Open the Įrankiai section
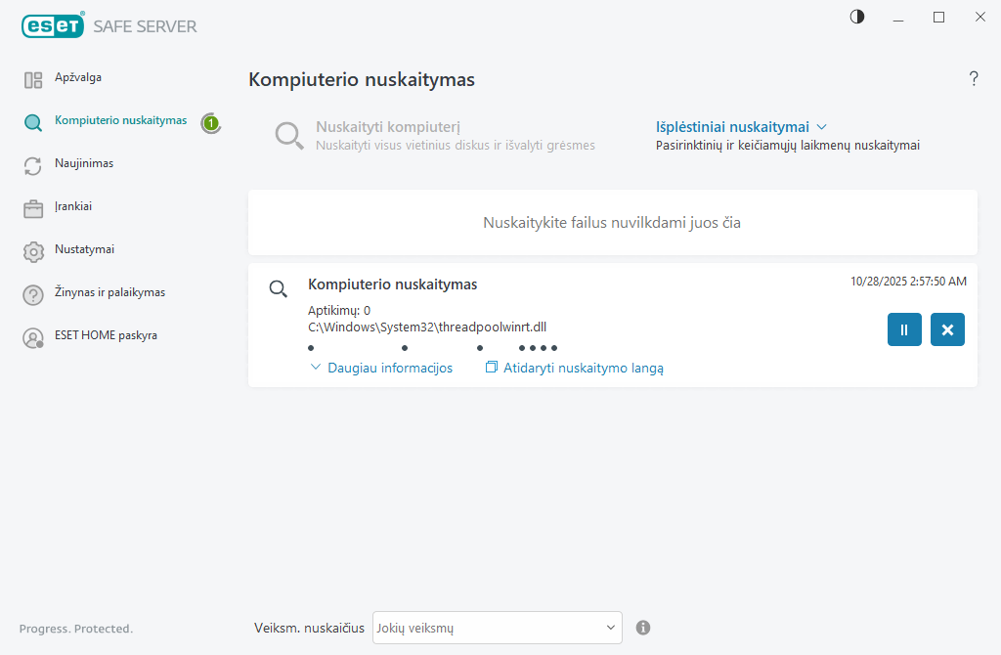 click(72, 206)
